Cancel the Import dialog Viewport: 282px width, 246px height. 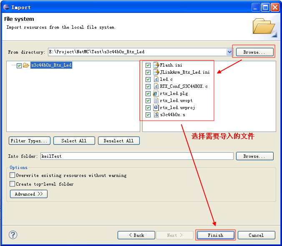pyautogui.click(x=257, y=235)
